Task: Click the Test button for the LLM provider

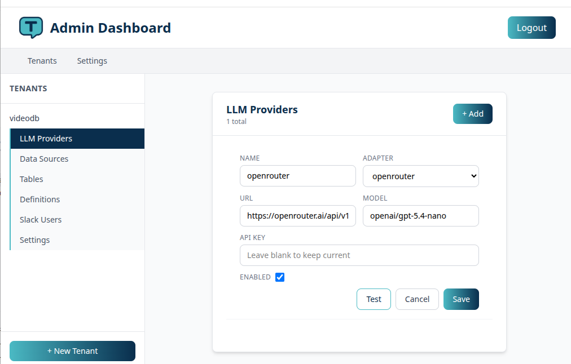Action: [x=374, y=299]
